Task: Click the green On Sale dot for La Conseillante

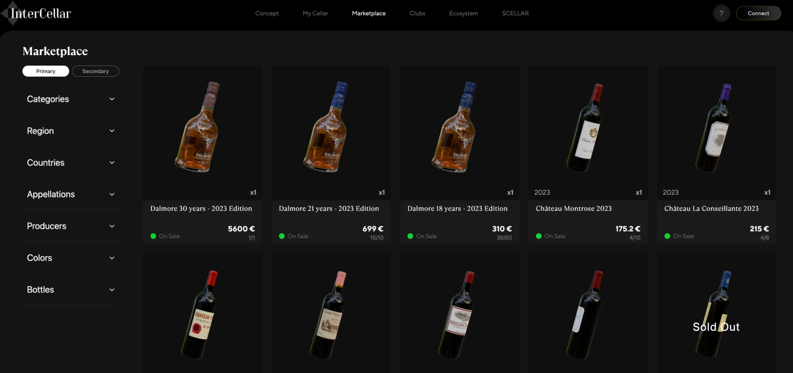Action: [667, 236]
